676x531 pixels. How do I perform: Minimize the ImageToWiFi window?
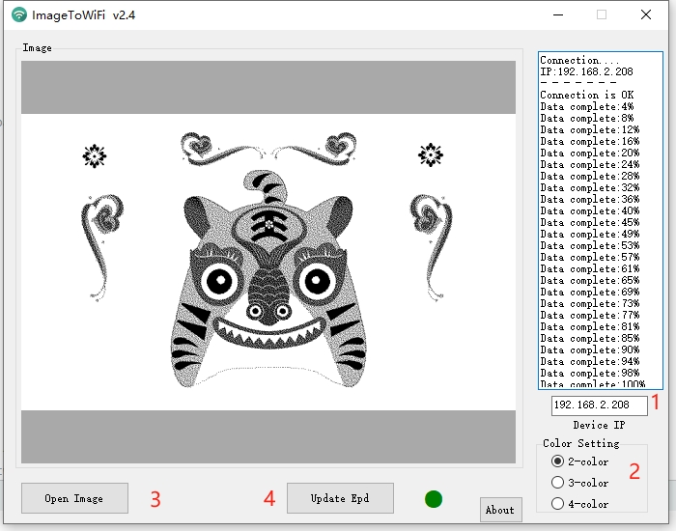557,14
